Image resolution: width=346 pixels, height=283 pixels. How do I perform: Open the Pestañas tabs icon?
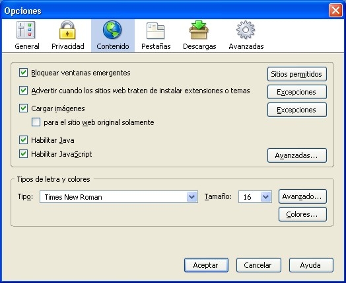[x=156, y=30]
